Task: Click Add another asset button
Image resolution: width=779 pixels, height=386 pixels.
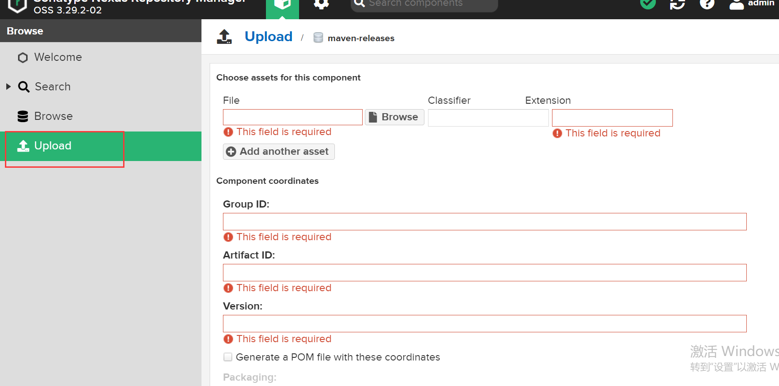Action: [278, 152]
